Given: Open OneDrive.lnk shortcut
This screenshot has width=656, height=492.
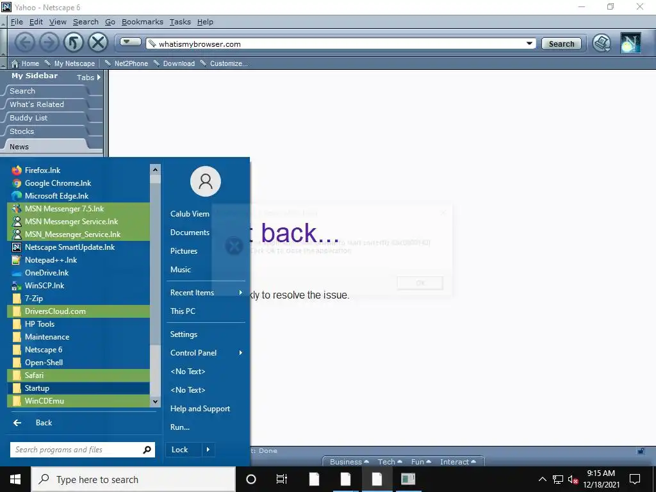Looking at the screenshot, I should [x=78, y=273].
